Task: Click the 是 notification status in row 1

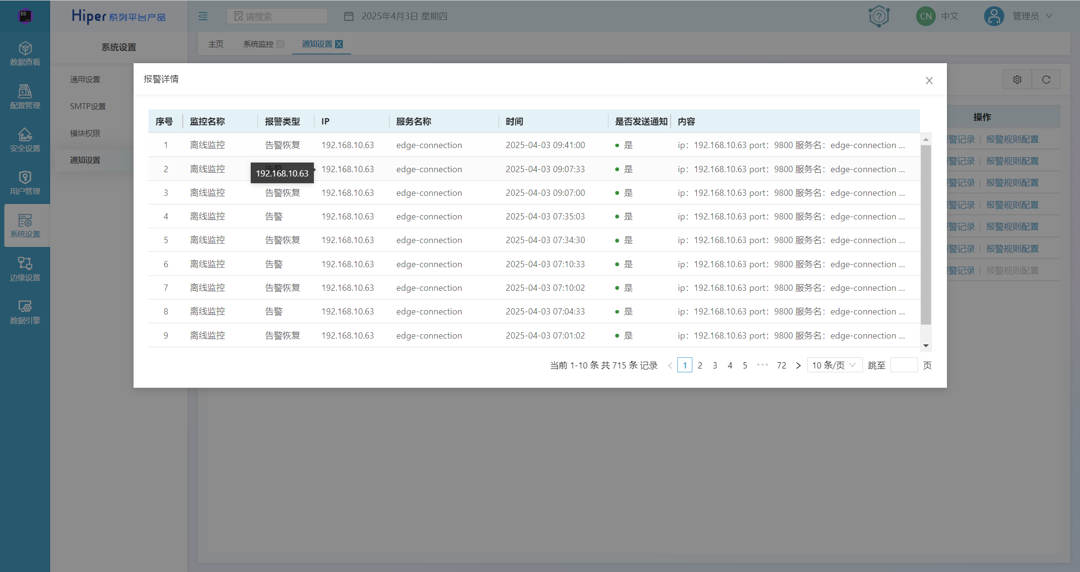Action: coord(628,145)
